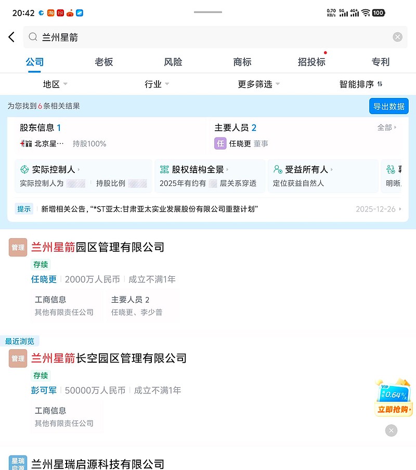Tap 存续 status tag of 兰州星箭园区管理
The image size is (416, 470).
coord(41,265)
